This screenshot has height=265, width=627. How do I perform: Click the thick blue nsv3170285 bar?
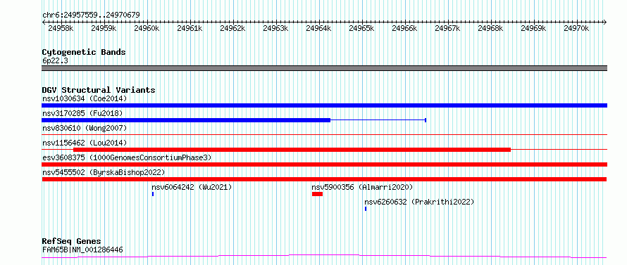tap(186, 120)
